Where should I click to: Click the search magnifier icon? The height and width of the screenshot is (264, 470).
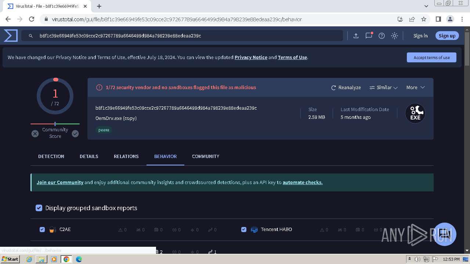[31, 36]
